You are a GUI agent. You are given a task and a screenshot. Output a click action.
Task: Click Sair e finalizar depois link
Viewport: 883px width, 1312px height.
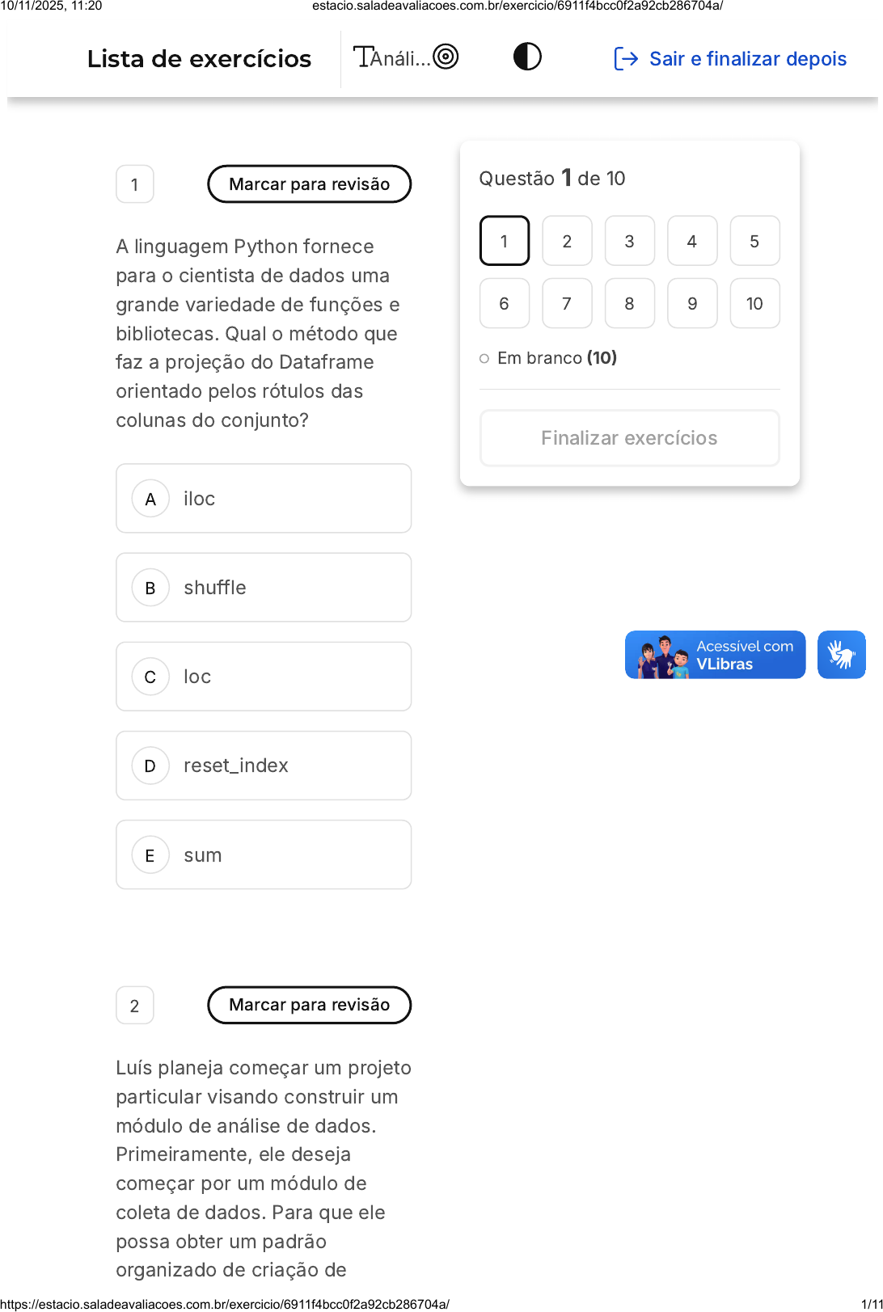748,59
